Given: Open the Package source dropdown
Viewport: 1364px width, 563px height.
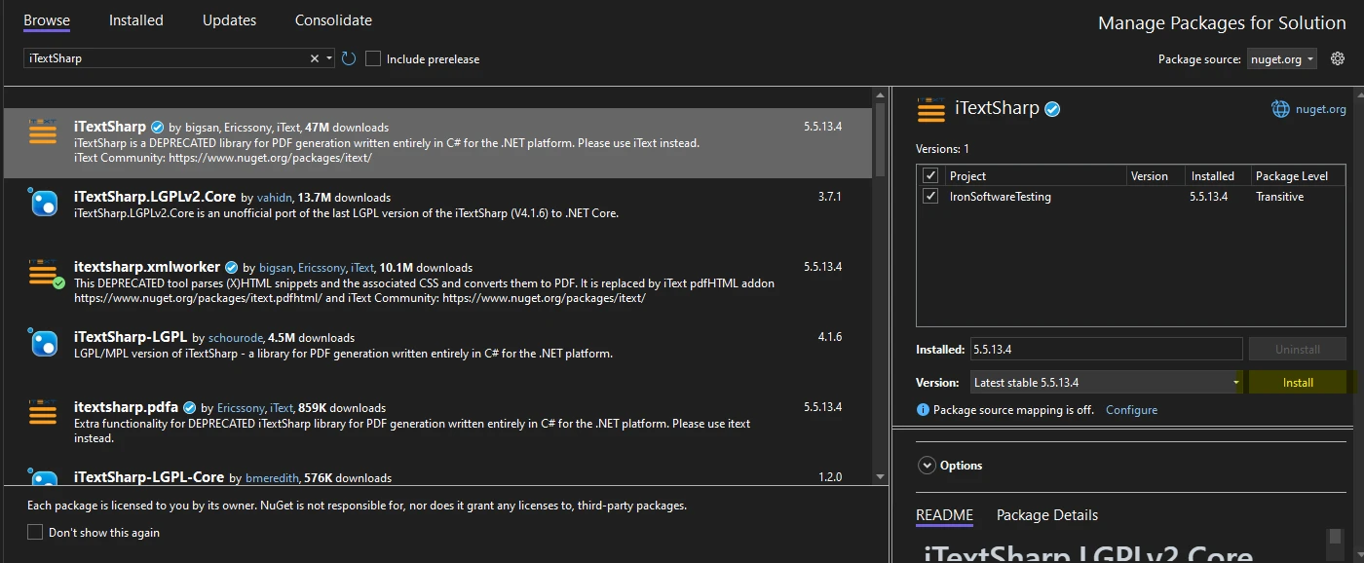Looking at the screenshot, I should (1281, 59).
